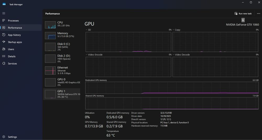Click the Dedicated GPU memory graph
This screenshot has width=262, height=140.
tap(172, 88)
